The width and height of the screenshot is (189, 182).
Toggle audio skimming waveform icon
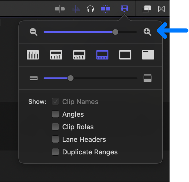click(x=75, y=9)
